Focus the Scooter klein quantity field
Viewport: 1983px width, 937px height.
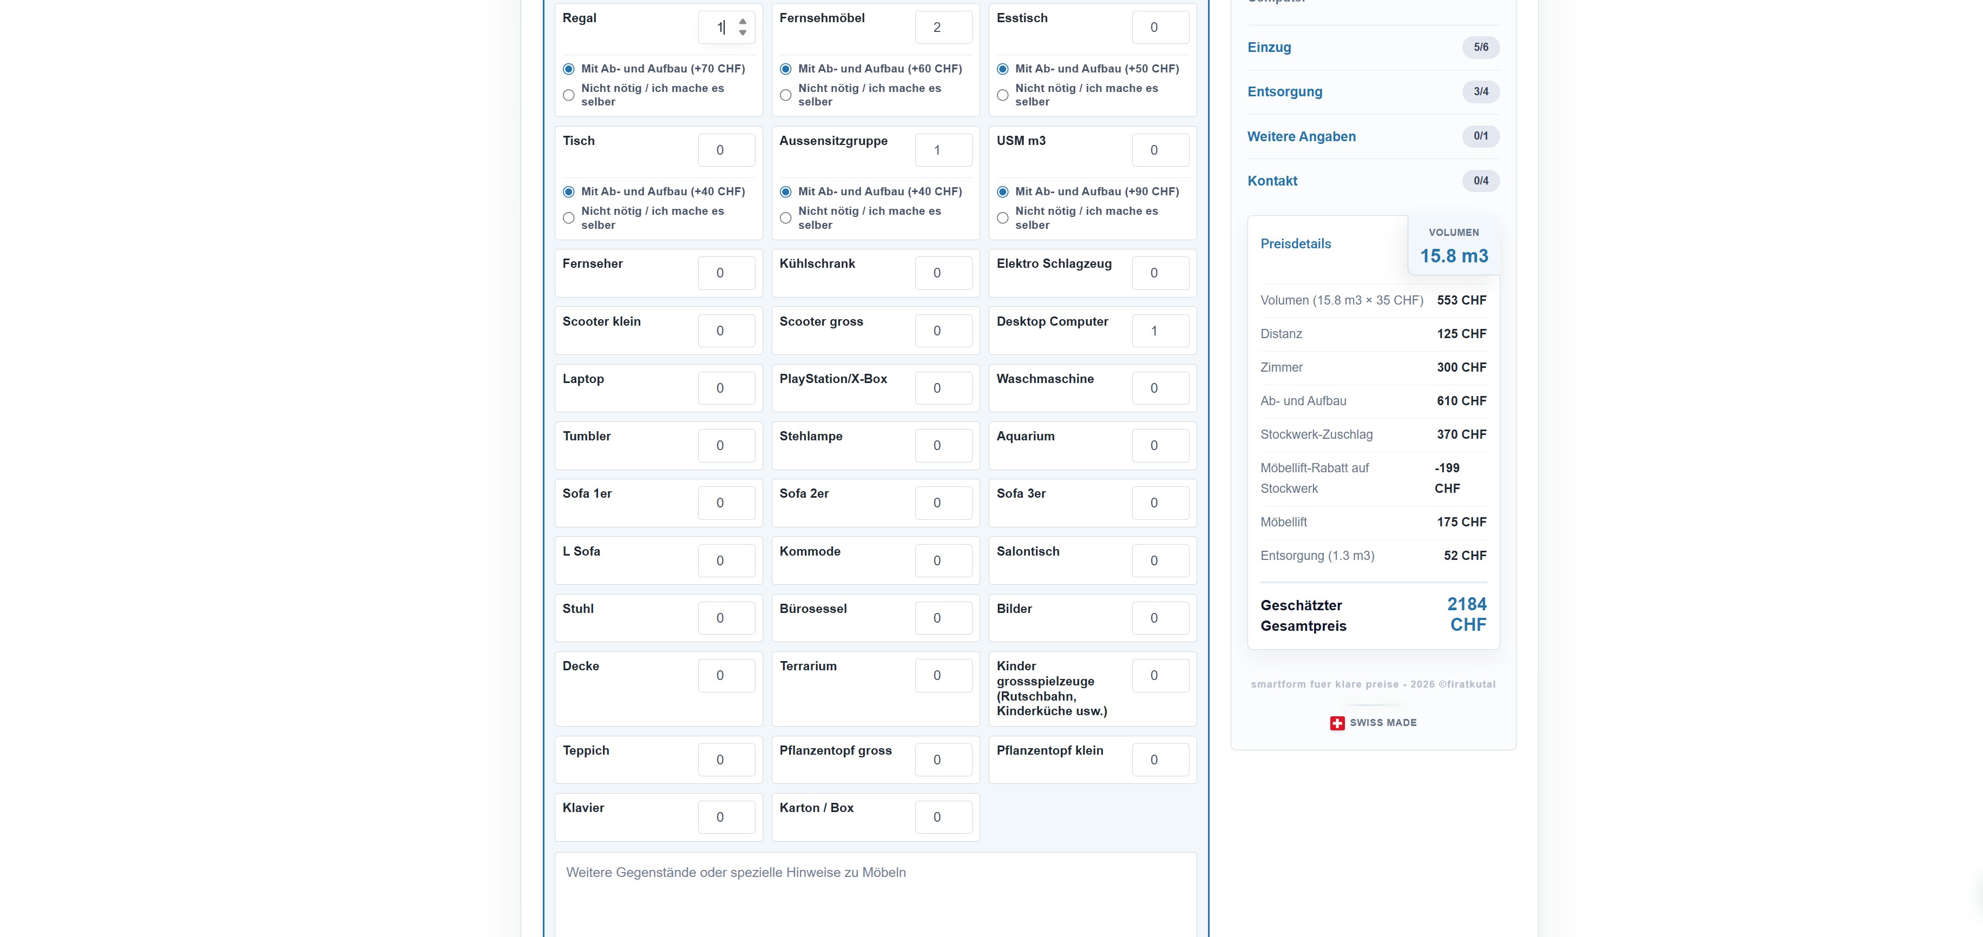pos(726,331)
